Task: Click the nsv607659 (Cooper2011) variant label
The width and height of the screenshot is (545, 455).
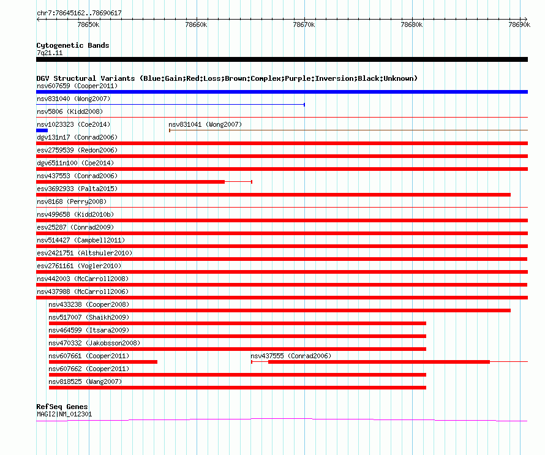Action: pos(77,86)
